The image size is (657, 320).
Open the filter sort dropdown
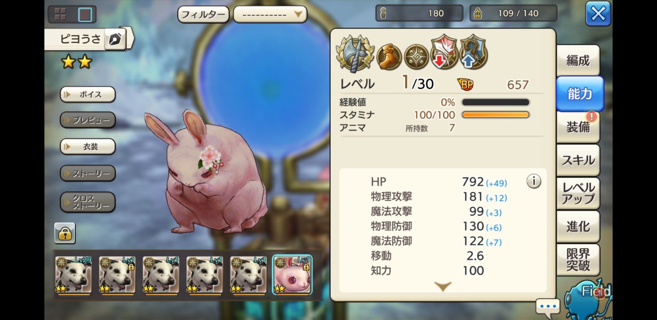(x=270, y=14)
